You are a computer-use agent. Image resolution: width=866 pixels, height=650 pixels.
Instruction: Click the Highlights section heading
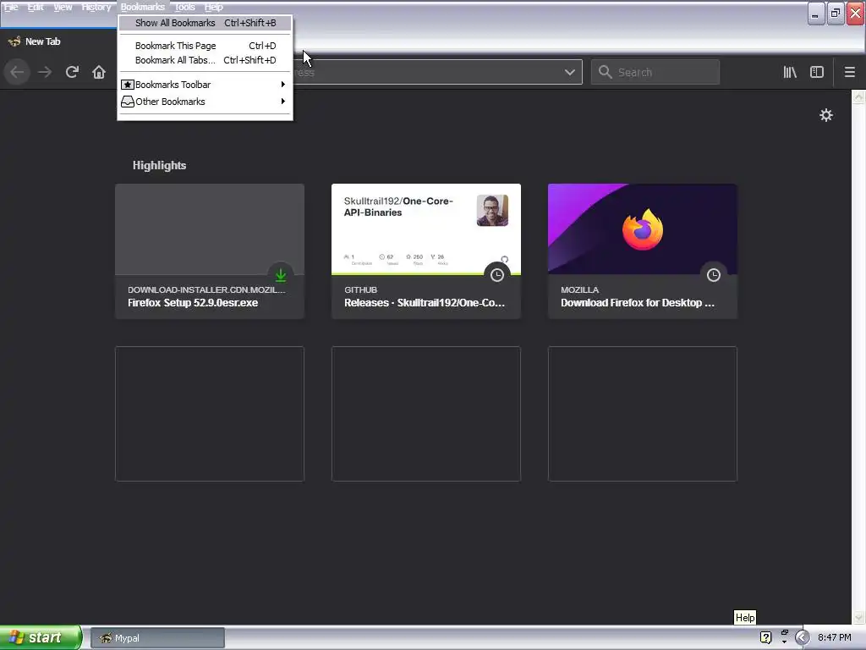(x=159, y=165)
